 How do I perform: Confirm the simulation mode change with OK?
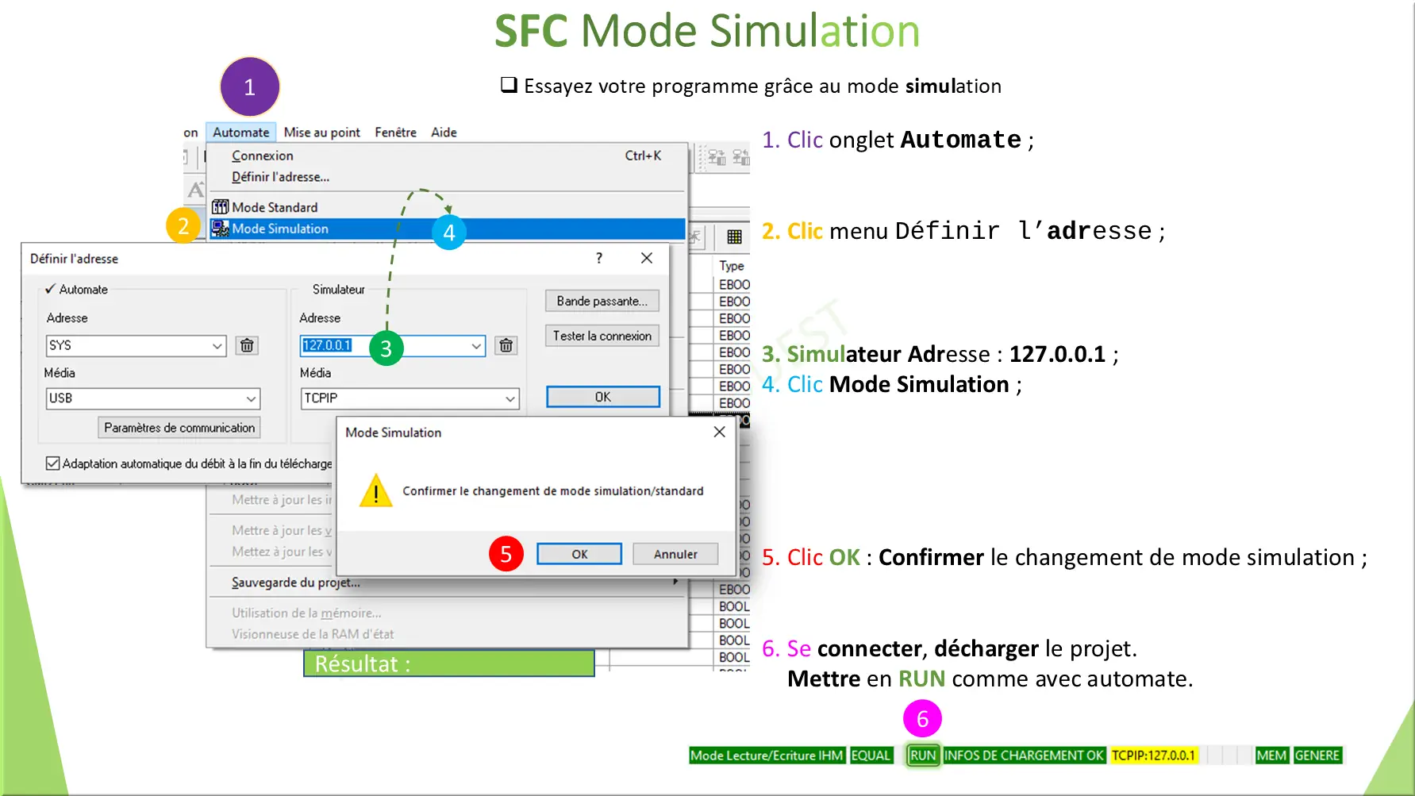coord(579,553)
